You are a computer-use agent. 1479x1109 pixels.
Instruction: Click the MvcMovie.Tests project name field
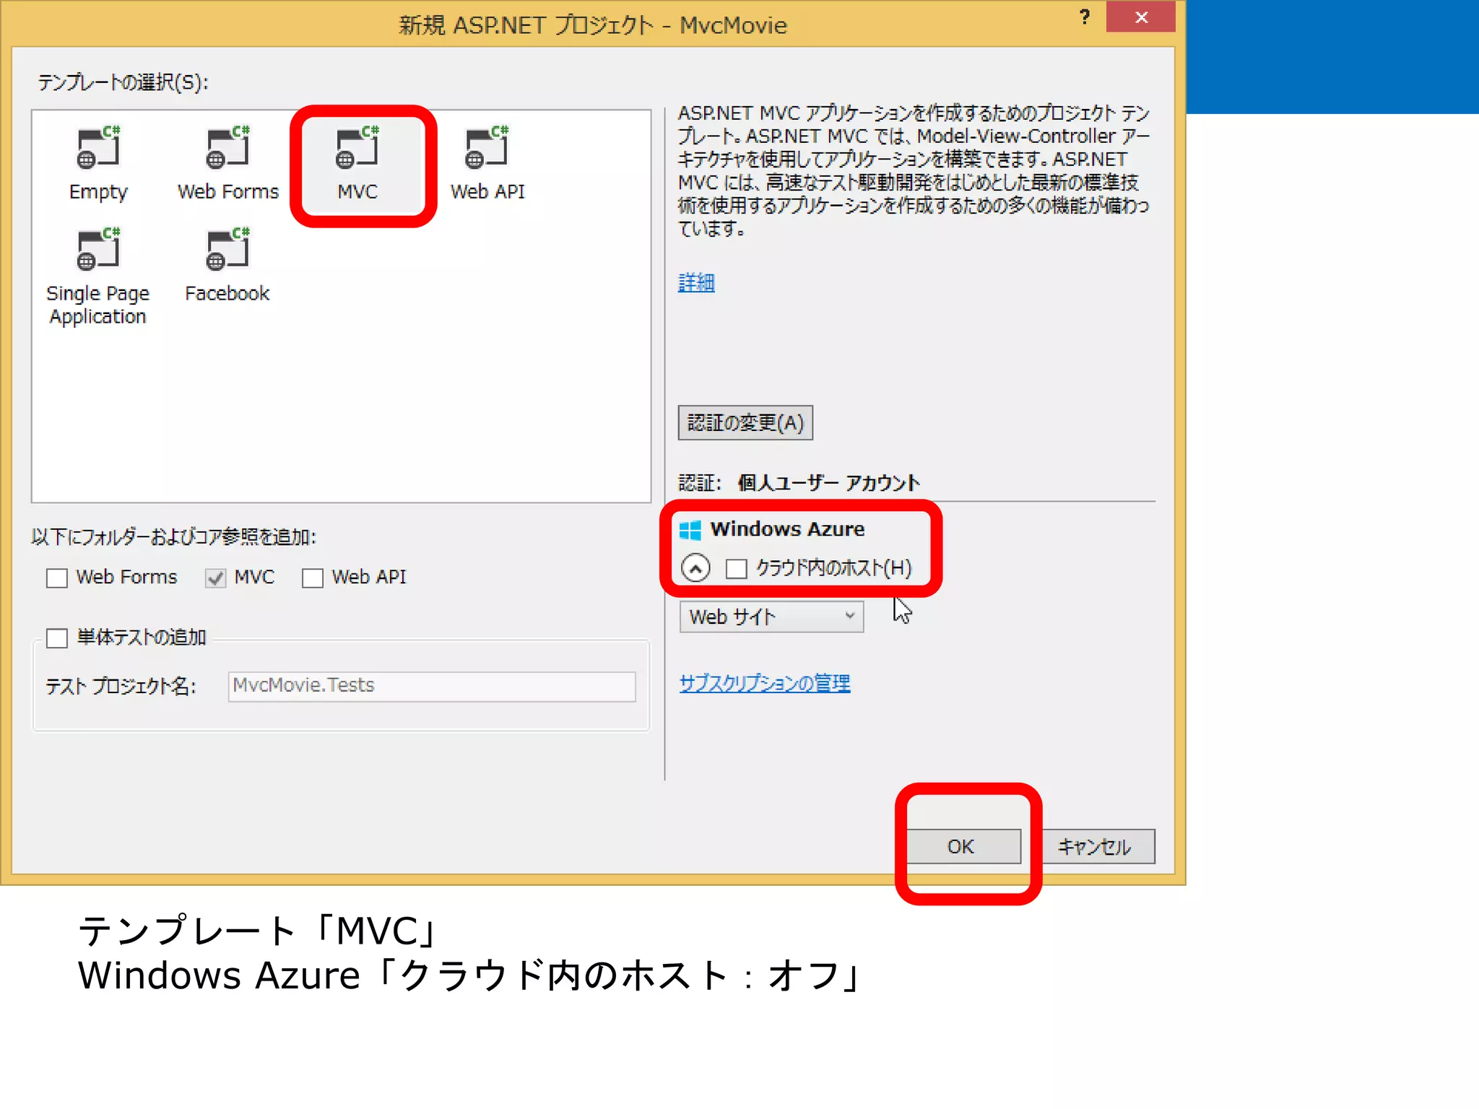click(x=432, y=686)
